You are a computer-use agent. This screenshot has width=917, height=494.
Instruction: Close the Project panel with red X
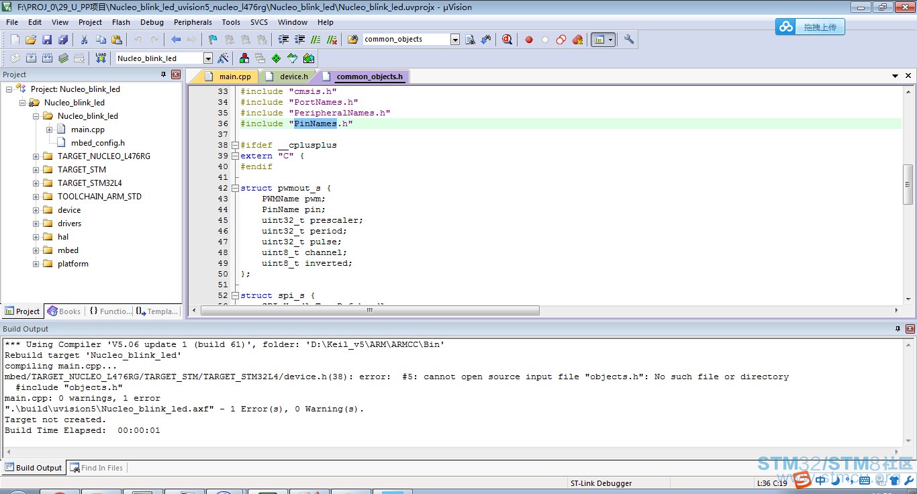click(176, 75)
